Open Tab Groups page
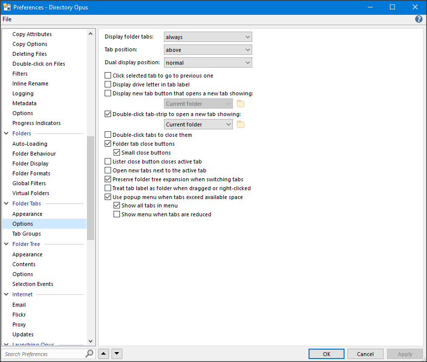The width and height of the screenshot is (427, 362). click(27, 234)
